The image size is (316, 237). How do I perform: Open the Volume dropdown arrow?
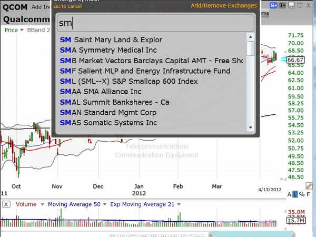[x=42, y=204]
